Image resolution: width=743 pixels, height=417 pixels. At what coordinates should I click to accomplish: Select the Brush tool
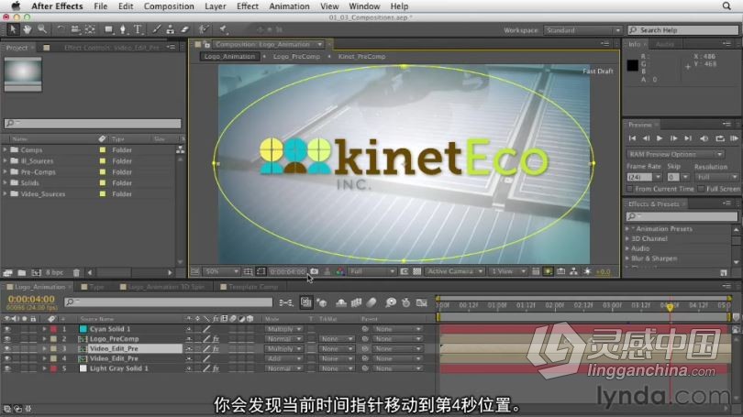click(156, 29)
